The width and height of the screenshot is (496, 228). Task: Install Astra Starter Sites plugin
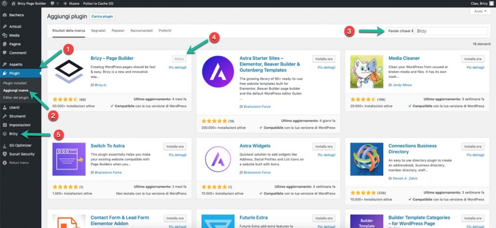coord(324,59)
